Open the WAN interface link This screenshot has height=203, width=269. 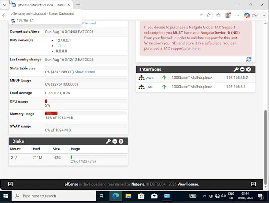coord(150,78)
